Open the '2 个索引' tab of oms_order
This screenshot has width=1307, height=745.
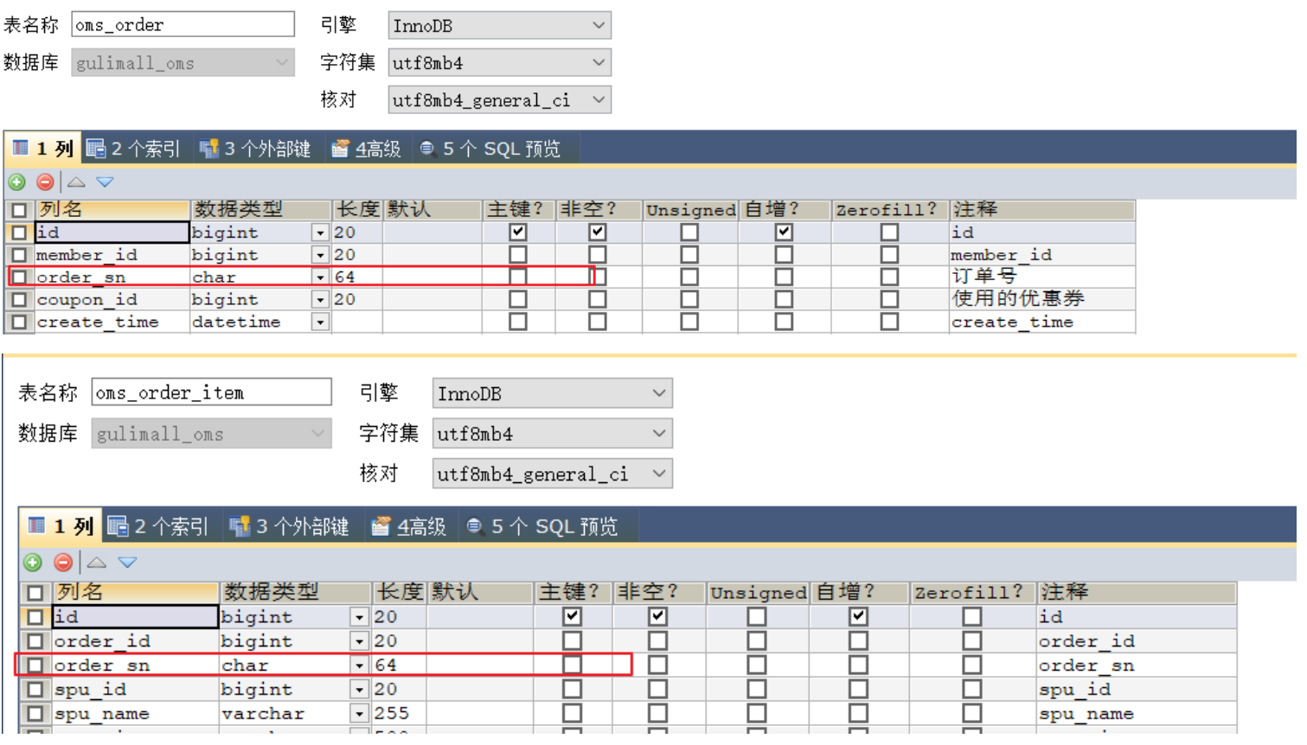(x=134, y=149)
